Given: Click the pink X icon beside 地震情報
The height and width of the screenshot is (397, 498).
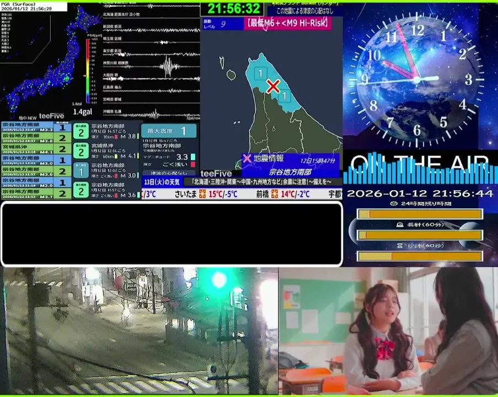Looking at the screenshot, I should (x=247, y=158).
